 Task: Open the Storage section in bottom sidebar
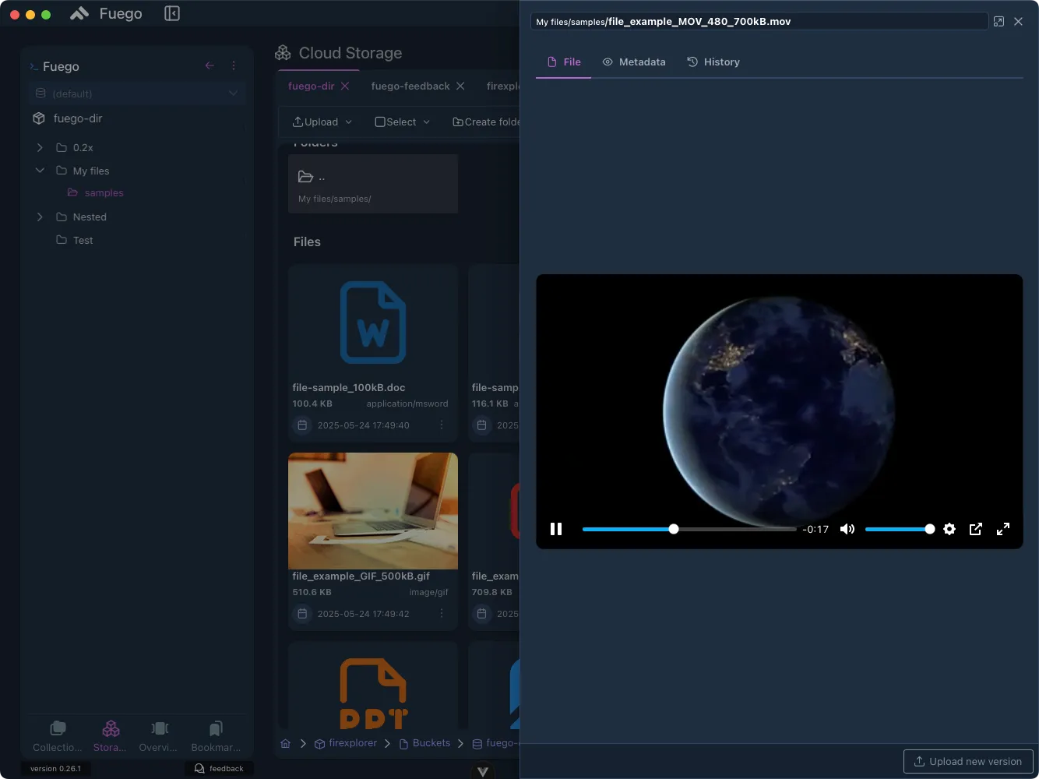coord(110,735)
